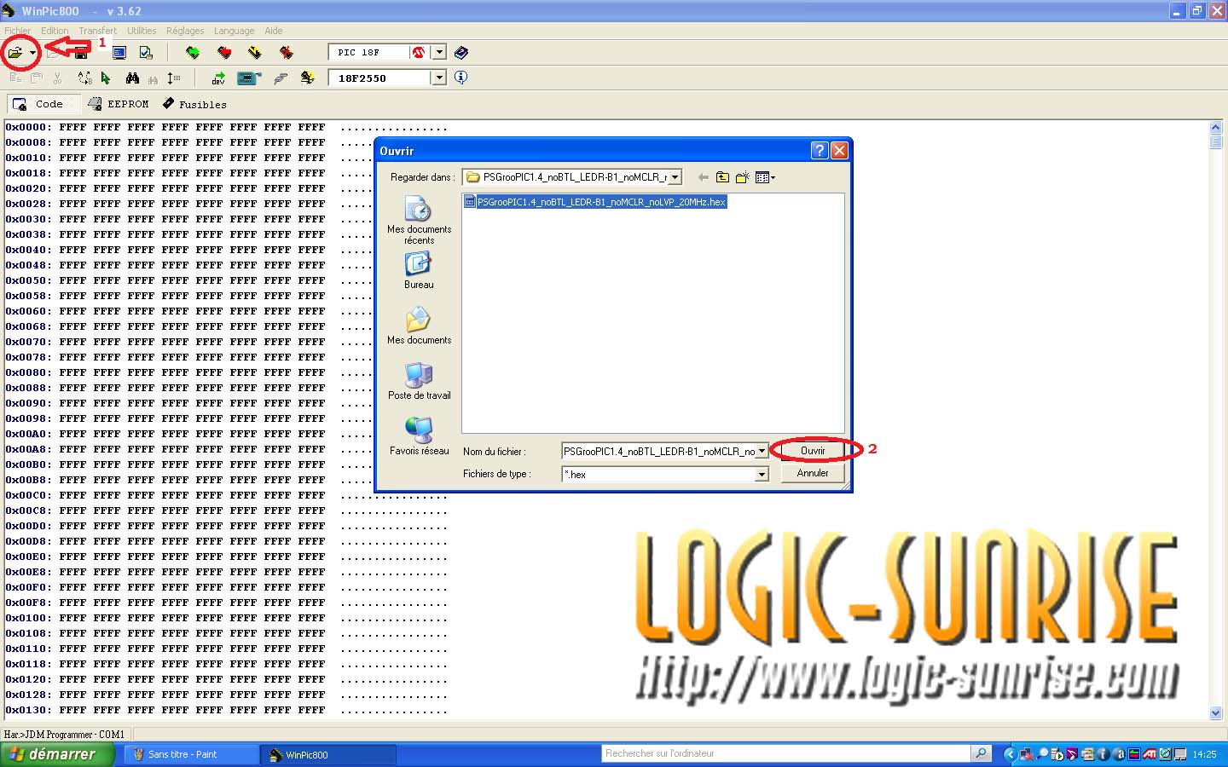Click the programmer hardware chip board icon
1228x767 pixels.
tap(249, 78)
